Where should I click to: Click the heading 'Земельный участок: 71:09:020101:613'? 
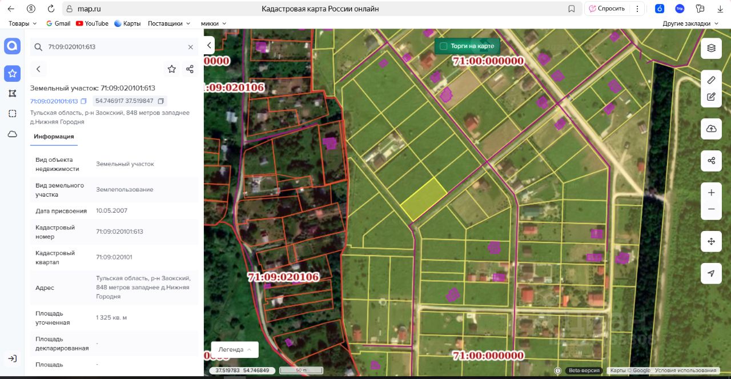93,88
